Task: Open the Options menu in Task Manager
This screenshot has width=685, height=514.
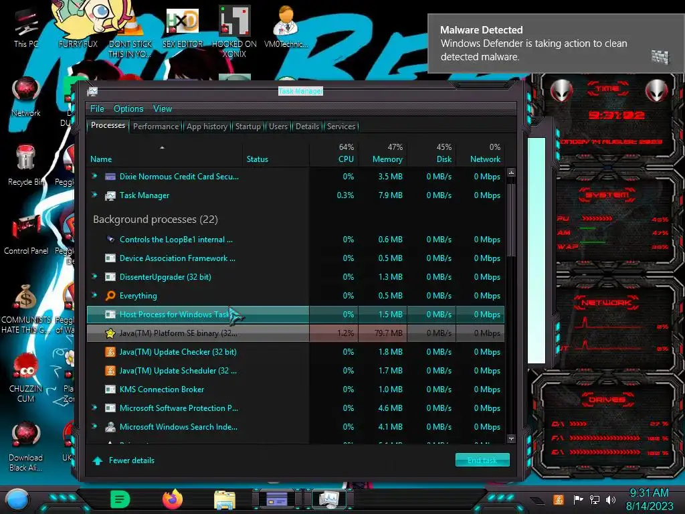Action: (128, 109)
